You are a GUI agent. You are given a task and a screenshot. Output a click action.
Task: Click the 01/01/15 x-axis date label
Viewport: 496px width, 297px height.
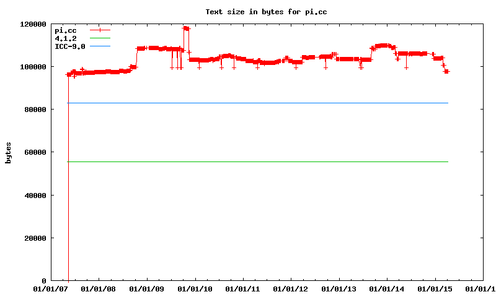click(435, 289)
